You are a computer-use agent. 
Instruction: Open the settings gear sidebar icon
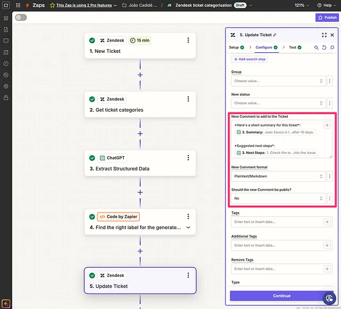(x=6, y=86)
